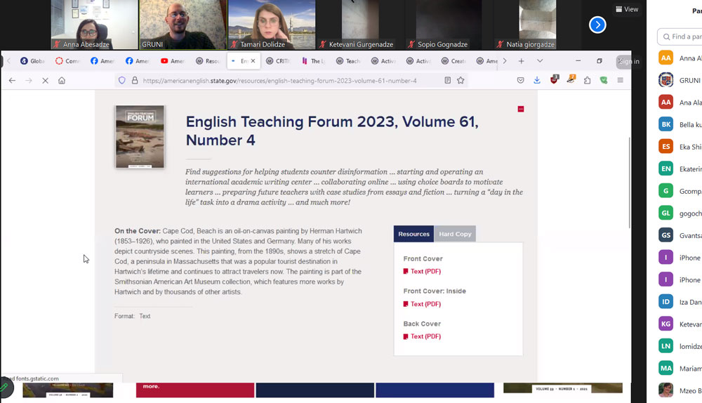Open the browser extensions puzzle icon
Image resolution: width=702 pixels, height=403 pixels.
coord(587,81)
